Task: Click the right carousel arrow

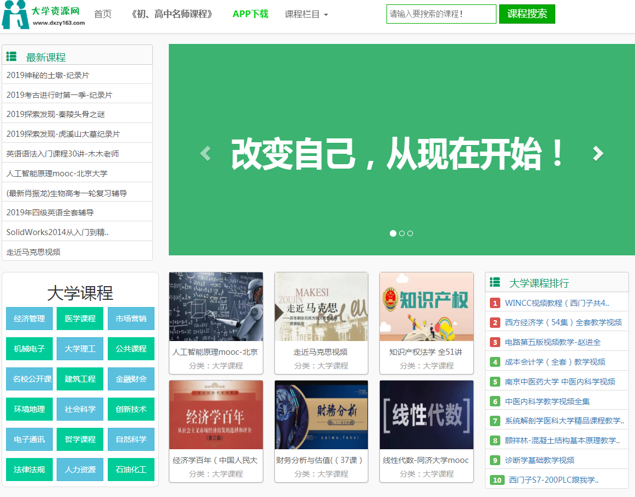Action: click(x=598, y=153)
